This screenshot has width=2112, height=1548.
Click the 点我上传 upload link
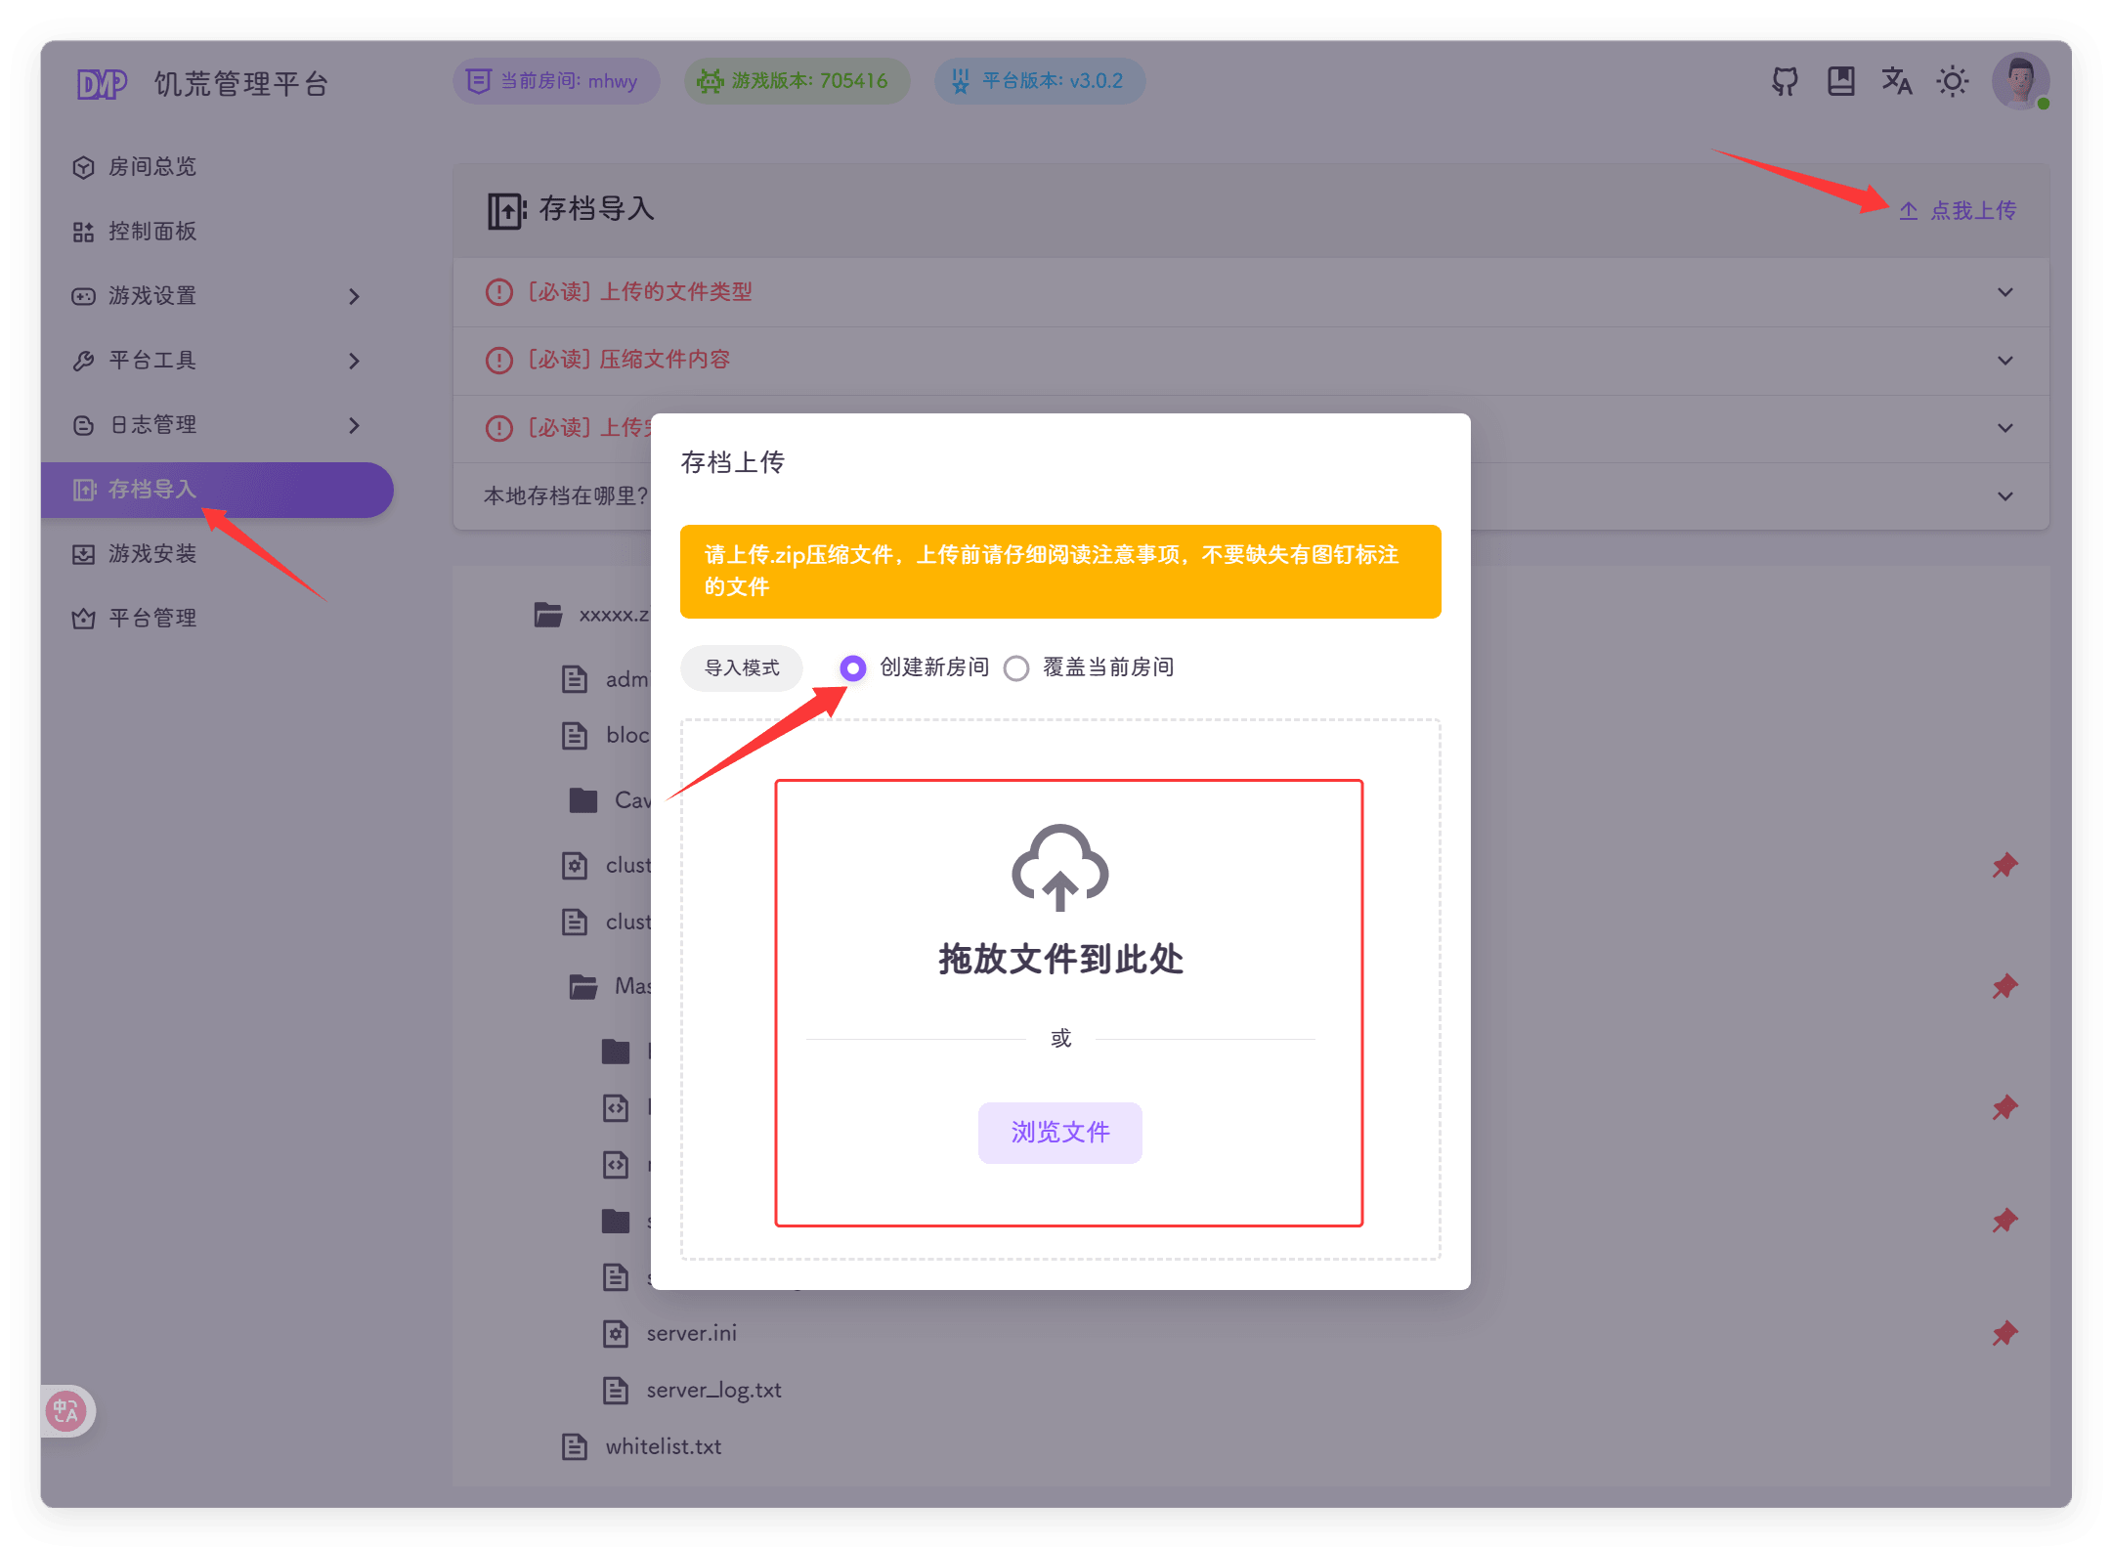pyautogui.click(x=1958, y=209)
